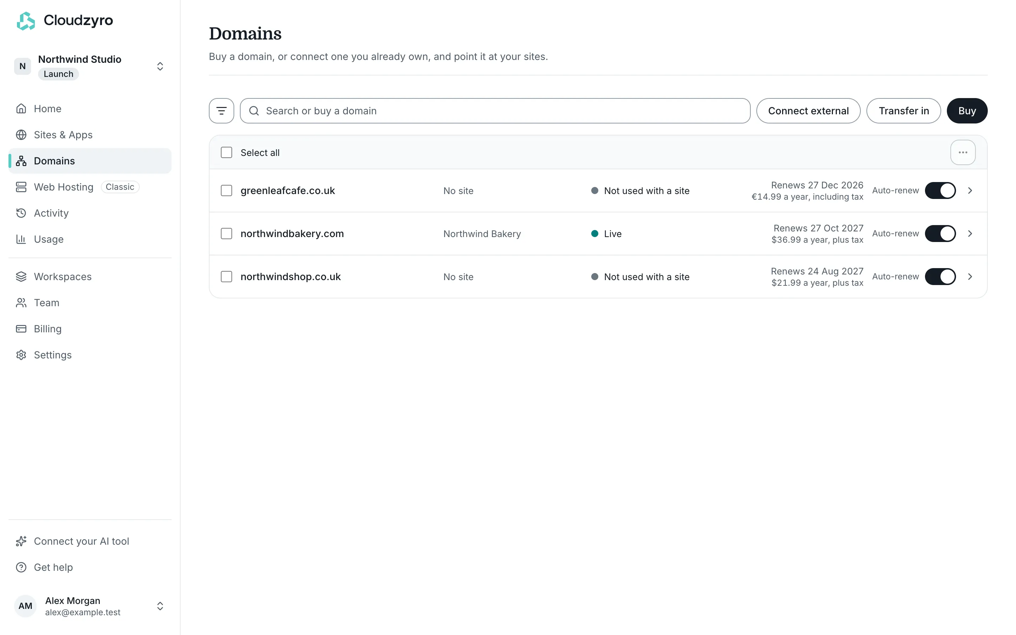Click the Web Hosting server icon
Viewport: 1016px width, 635px height.
[x=21, y=187]
